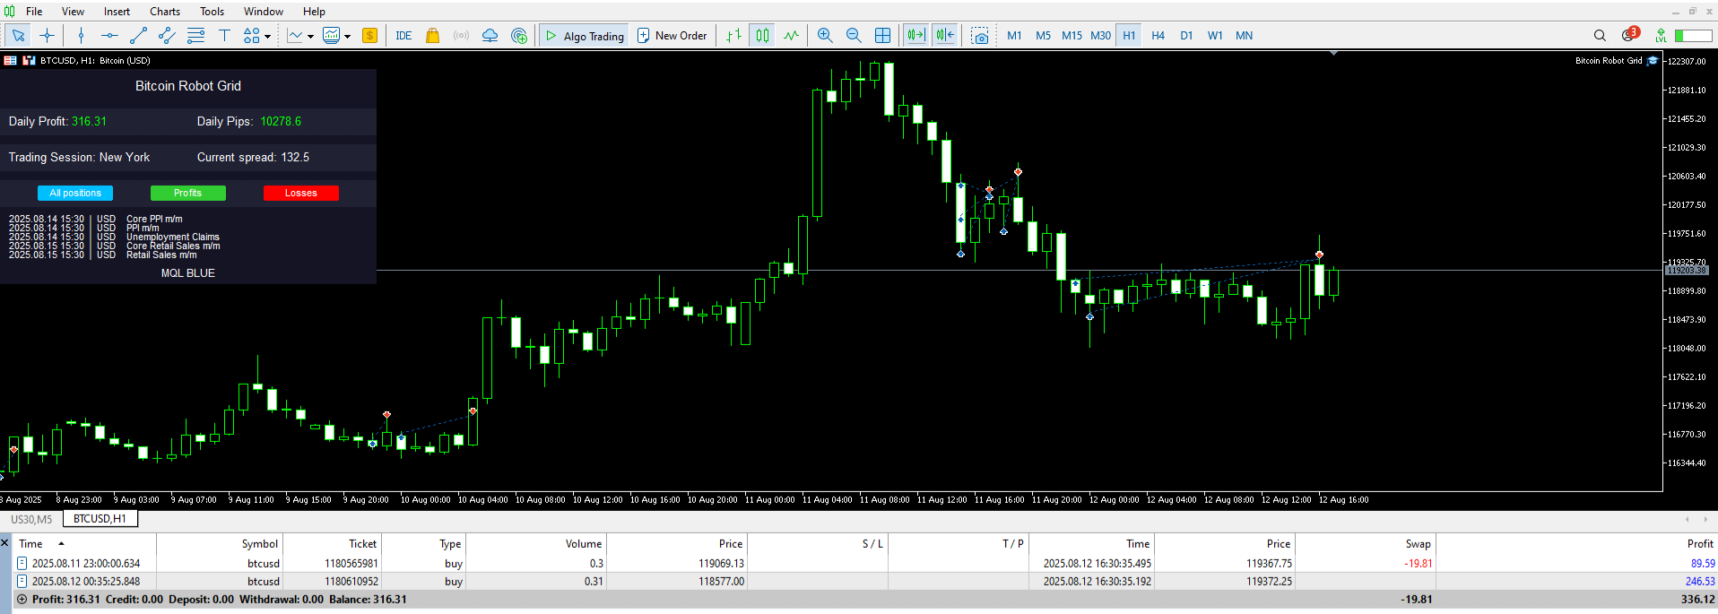Open the Tools menu
The height and width of the screenshot is (614, 1718).
[x=212, y=12]
